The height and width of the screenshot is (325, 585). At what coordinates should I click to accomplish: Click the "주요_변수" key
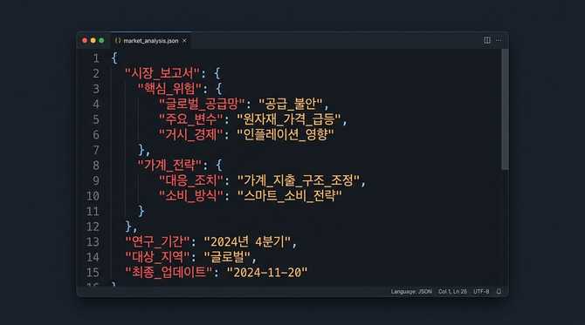(x=190, y=119)
